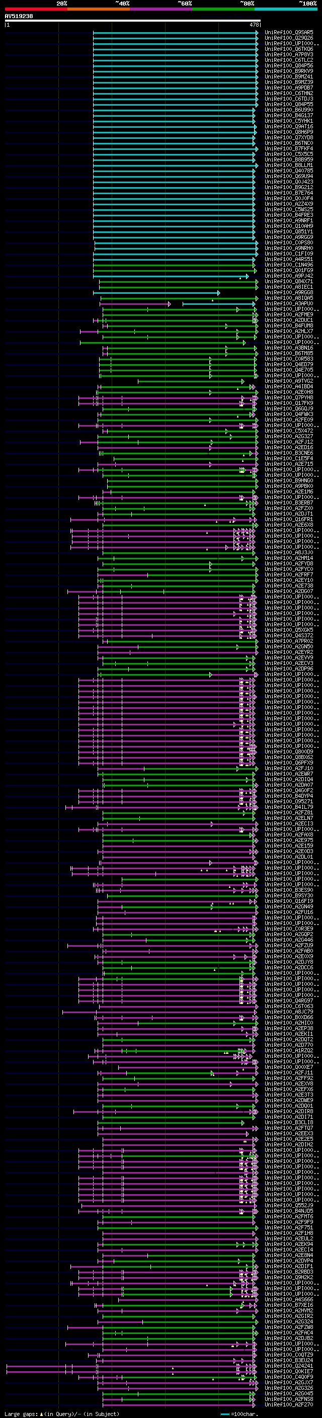Screen dimensions: 322x1418
Task: Click hit UniRef100_B3EU24
Action: pos(289,1361)
